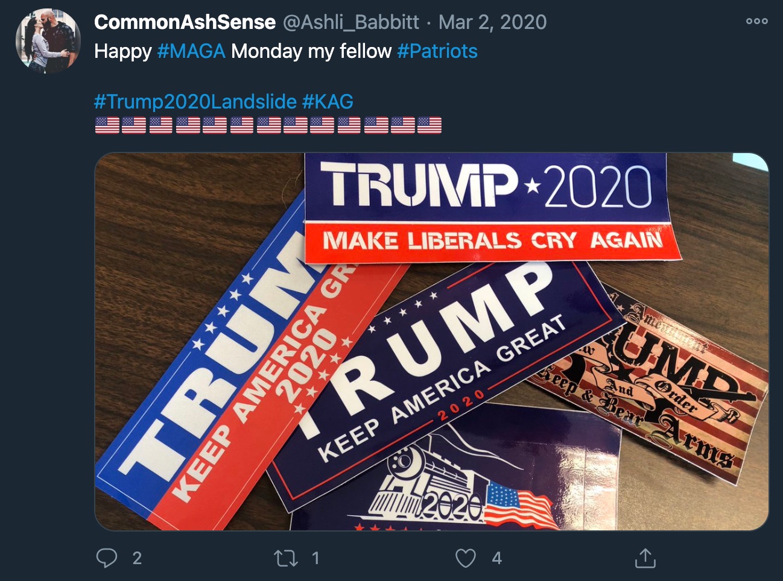Click the #KAG hashtag
Viewport: 783px width, 581px height.
click(328, 101)
